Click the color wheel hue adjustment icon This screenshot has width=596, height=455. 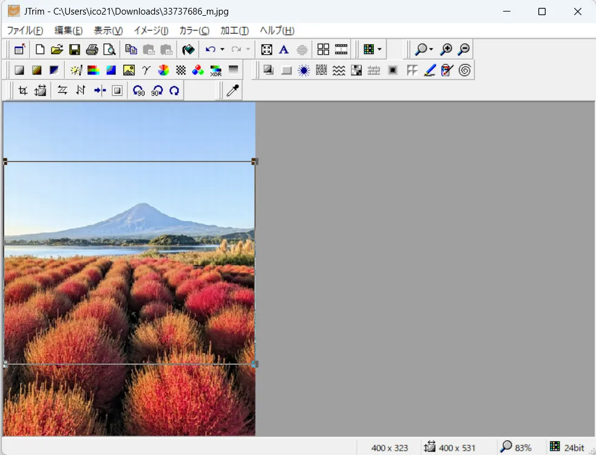(x=163, y=70)
